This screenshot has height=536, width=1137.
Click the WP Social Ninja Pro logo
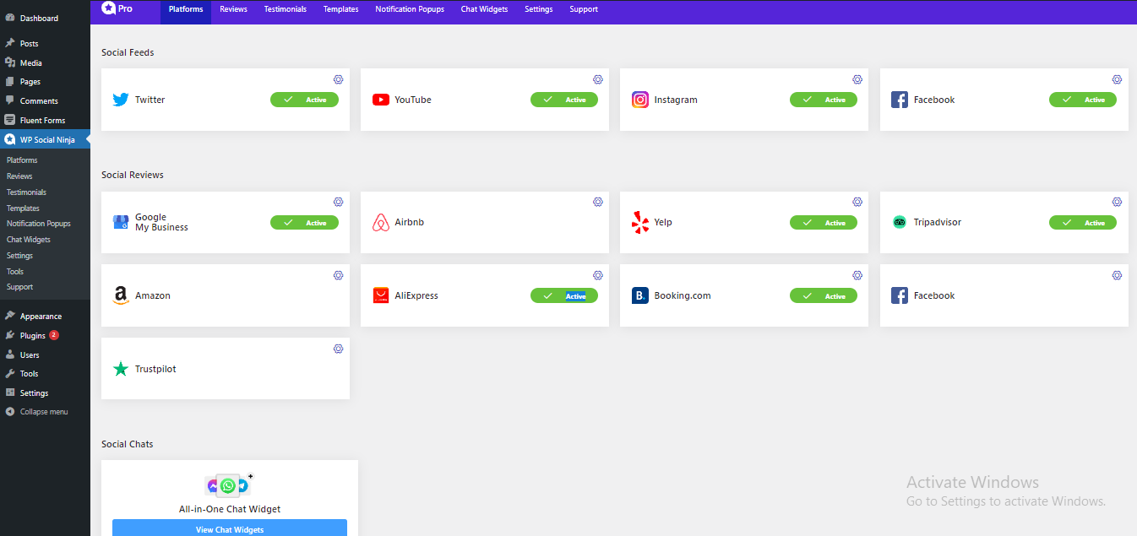117,8
